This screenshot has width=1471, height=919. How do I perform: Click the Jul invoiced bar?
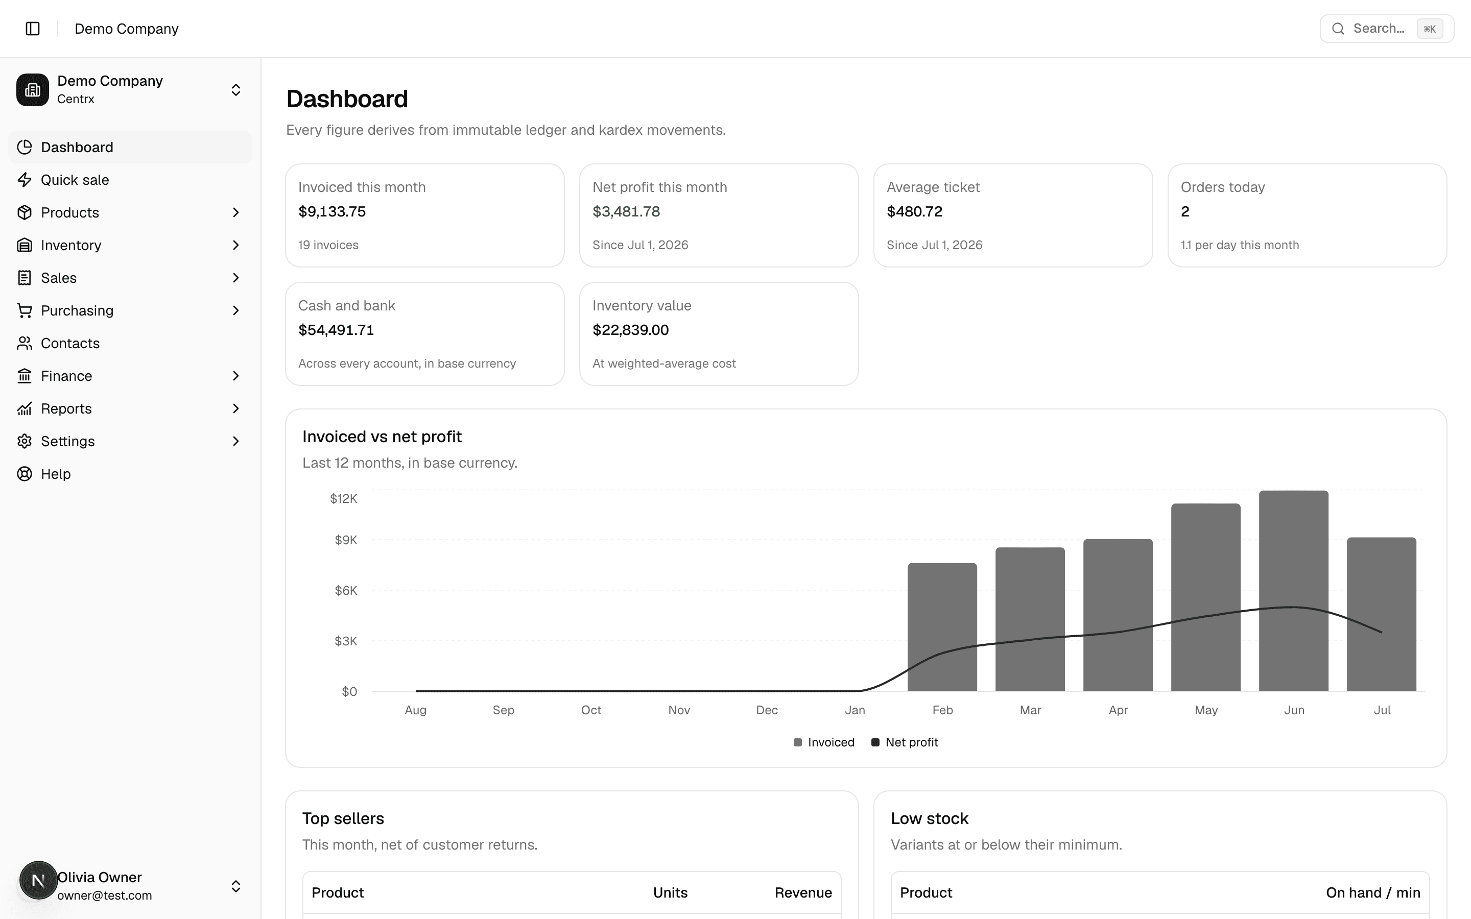coord(1382,614)
